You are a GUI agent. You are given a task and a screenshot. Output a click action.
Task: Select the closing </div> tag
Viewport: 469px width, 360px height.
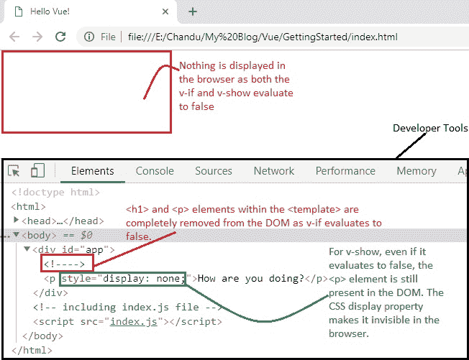point(50,292)
